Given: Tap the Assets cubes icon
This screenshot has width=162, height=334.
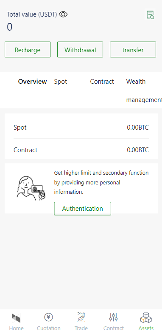Looking at the screenshot, I should pos(146,317).
